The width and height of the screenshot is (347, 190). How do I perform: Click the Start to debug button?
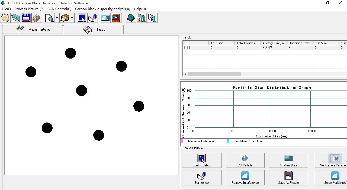tap(202, 160)
